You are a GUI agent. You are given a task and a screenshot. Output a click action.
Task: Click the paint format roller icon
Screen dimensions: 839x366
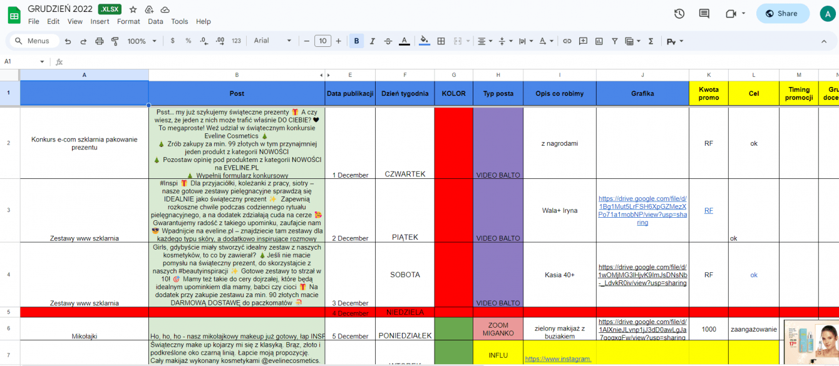coord(115,41)
